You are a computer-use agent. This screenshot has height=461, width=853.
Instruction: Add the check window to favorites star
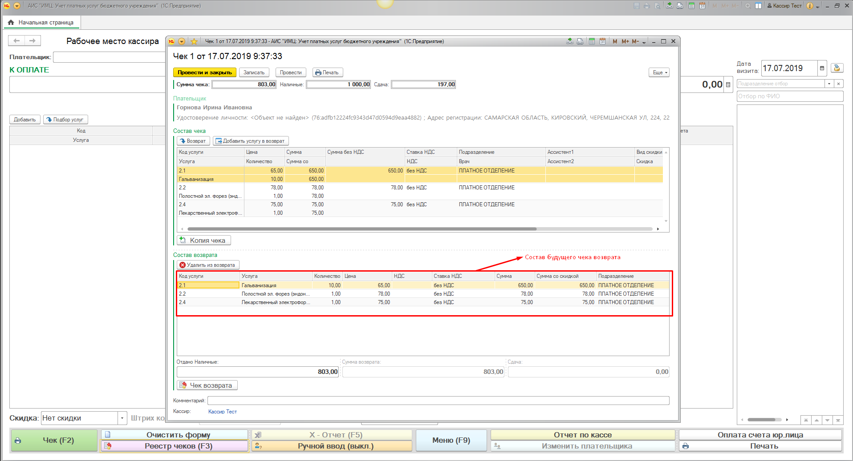[194, 41]
